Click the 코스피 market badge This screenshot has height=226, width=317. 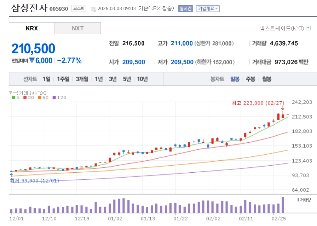pyautogui.click(x=78, y=8)
